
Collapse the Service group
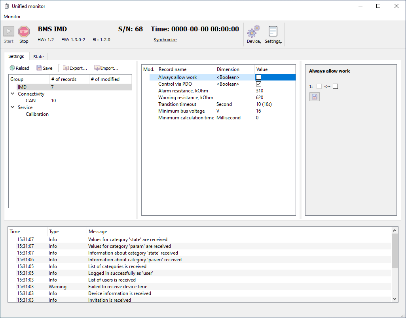(12, 107)
